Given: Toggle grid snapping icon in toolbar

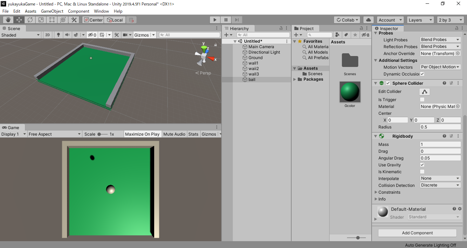Looking at the screenshot, I should pos(132,20).
